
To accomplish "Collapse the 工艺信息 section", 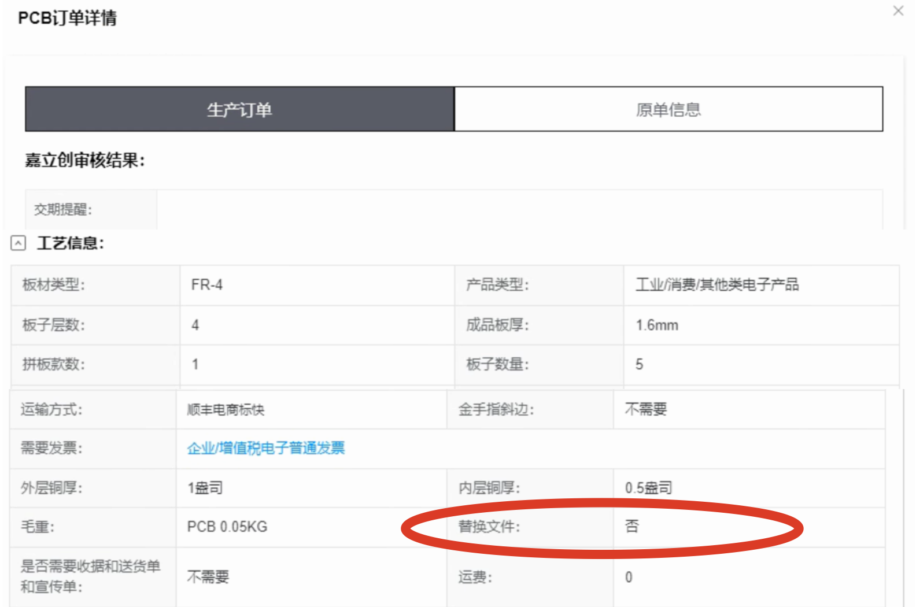I will tap(19, 243).
